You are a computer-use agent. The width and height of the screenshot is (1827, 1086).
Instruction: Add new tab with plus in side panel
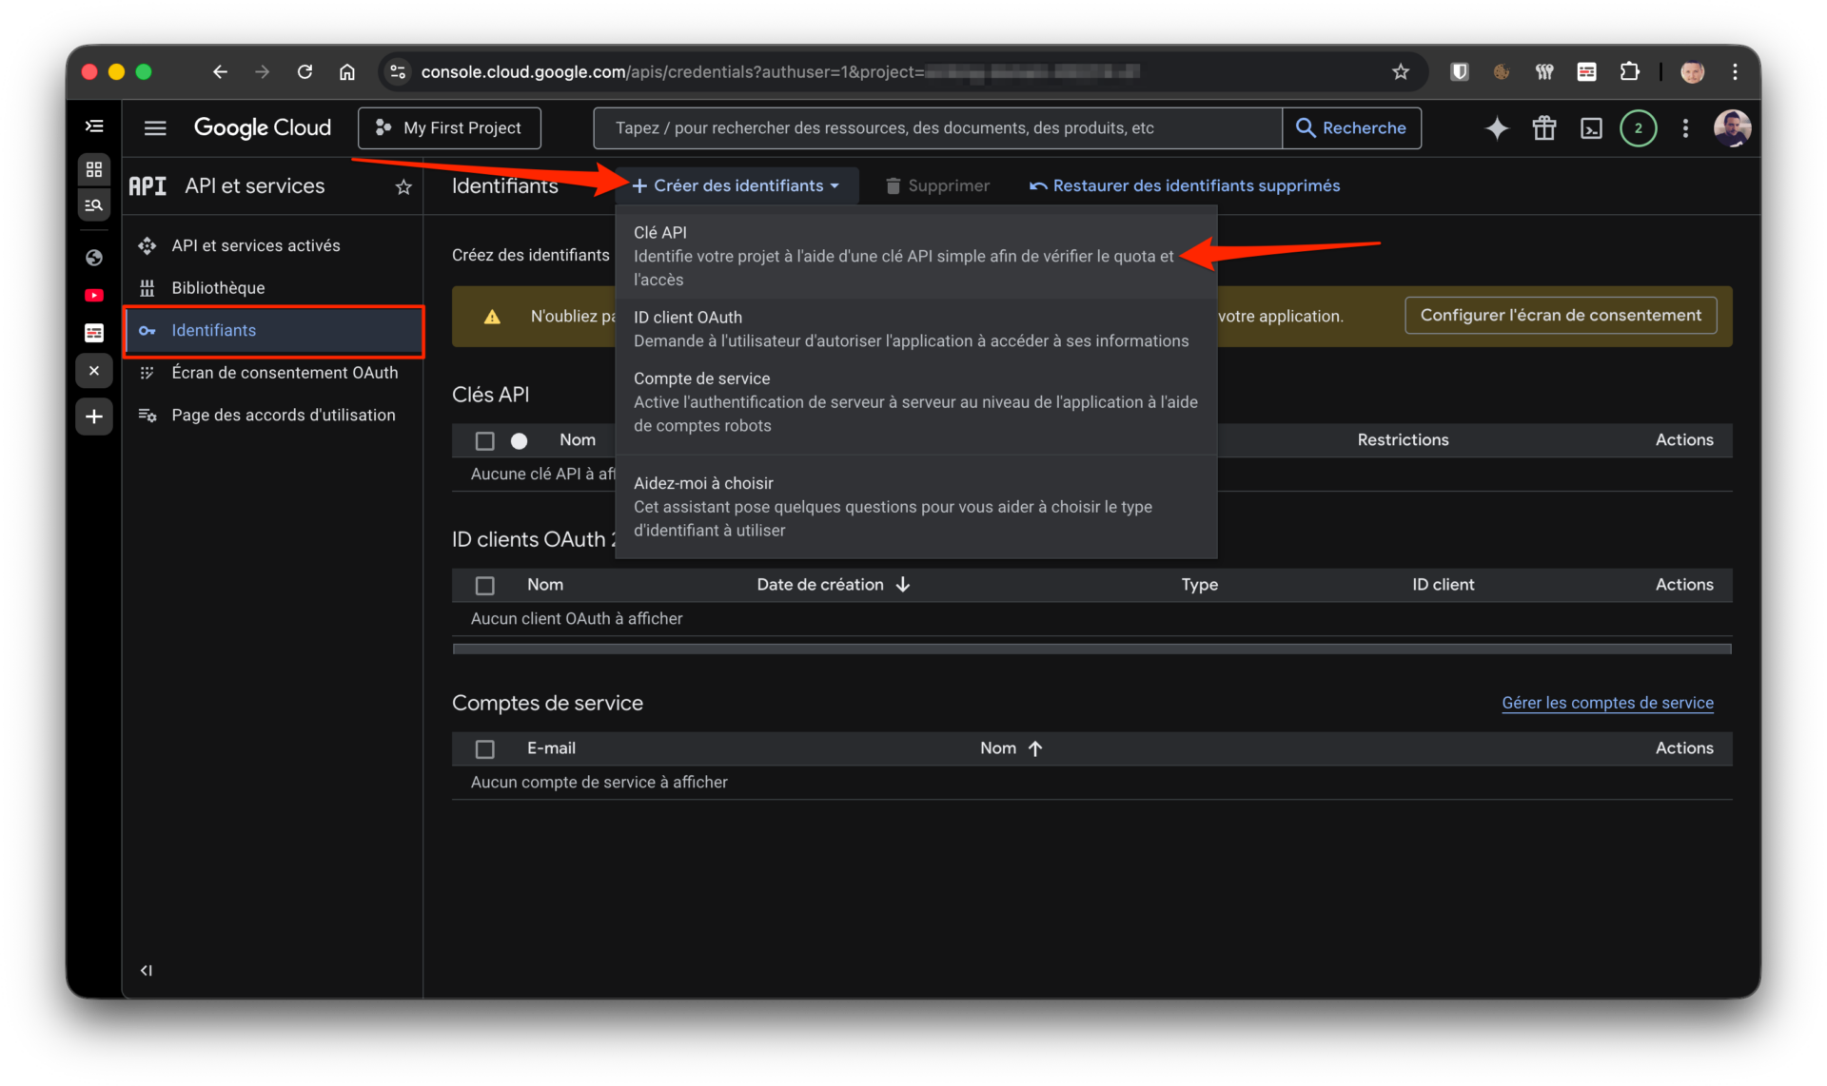pyautogui.click(x=94, y=416)
